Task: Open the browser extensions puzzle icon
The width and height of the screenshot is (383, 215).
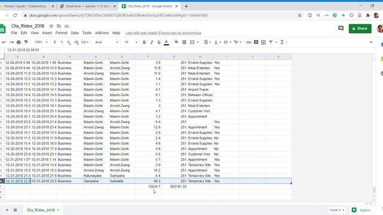Action: [368, 16]
